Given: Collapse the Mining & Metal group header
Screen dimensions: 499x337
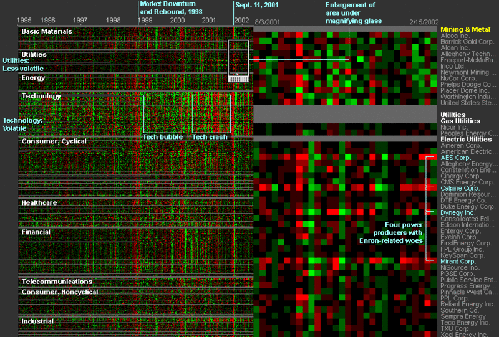Looking at the screenshot, I should click(465, 29).
